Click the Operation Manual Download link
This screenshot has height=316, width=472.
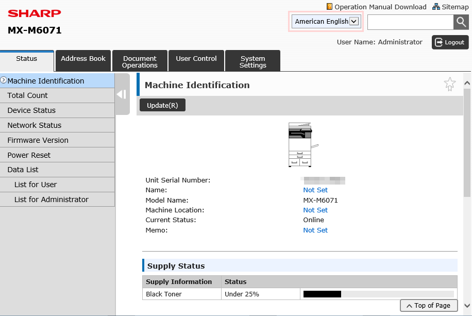380,7
